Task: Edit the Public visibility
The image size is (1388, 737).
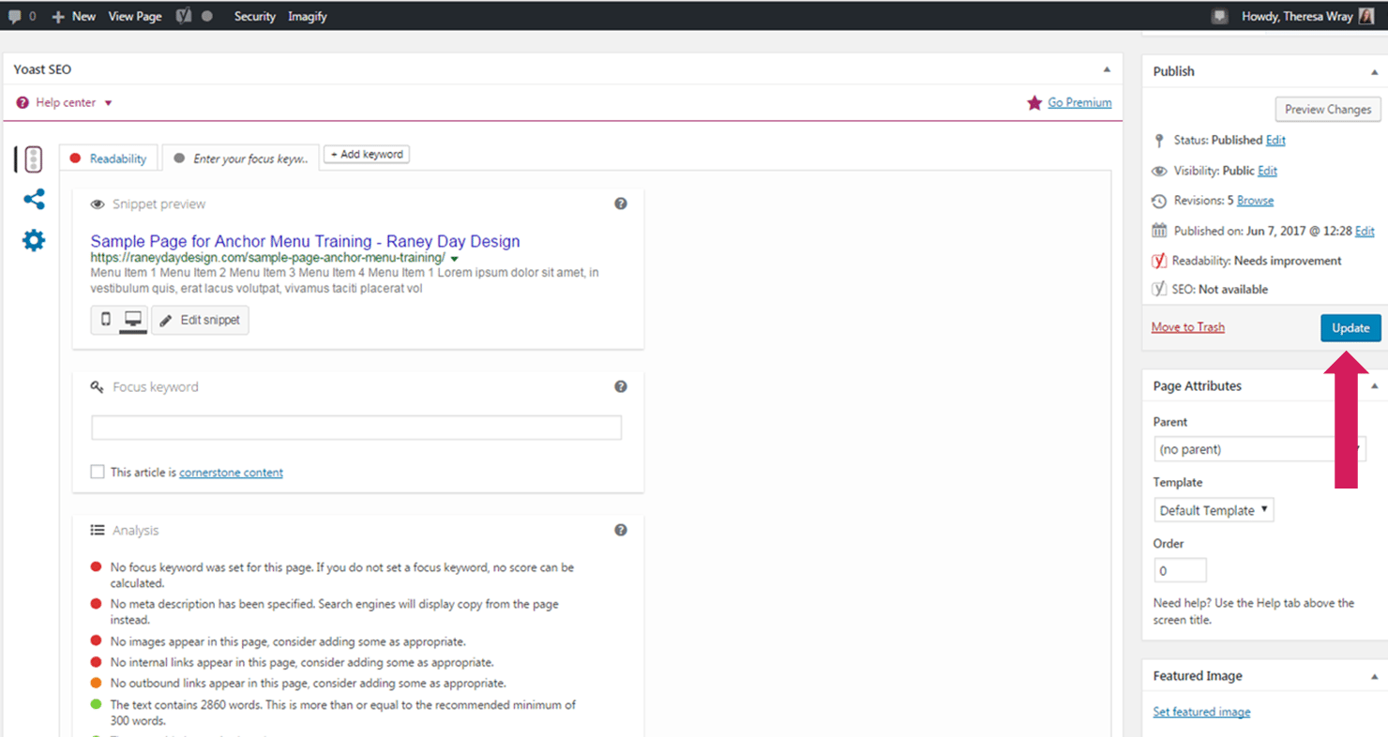Action: pos(1267,171)
